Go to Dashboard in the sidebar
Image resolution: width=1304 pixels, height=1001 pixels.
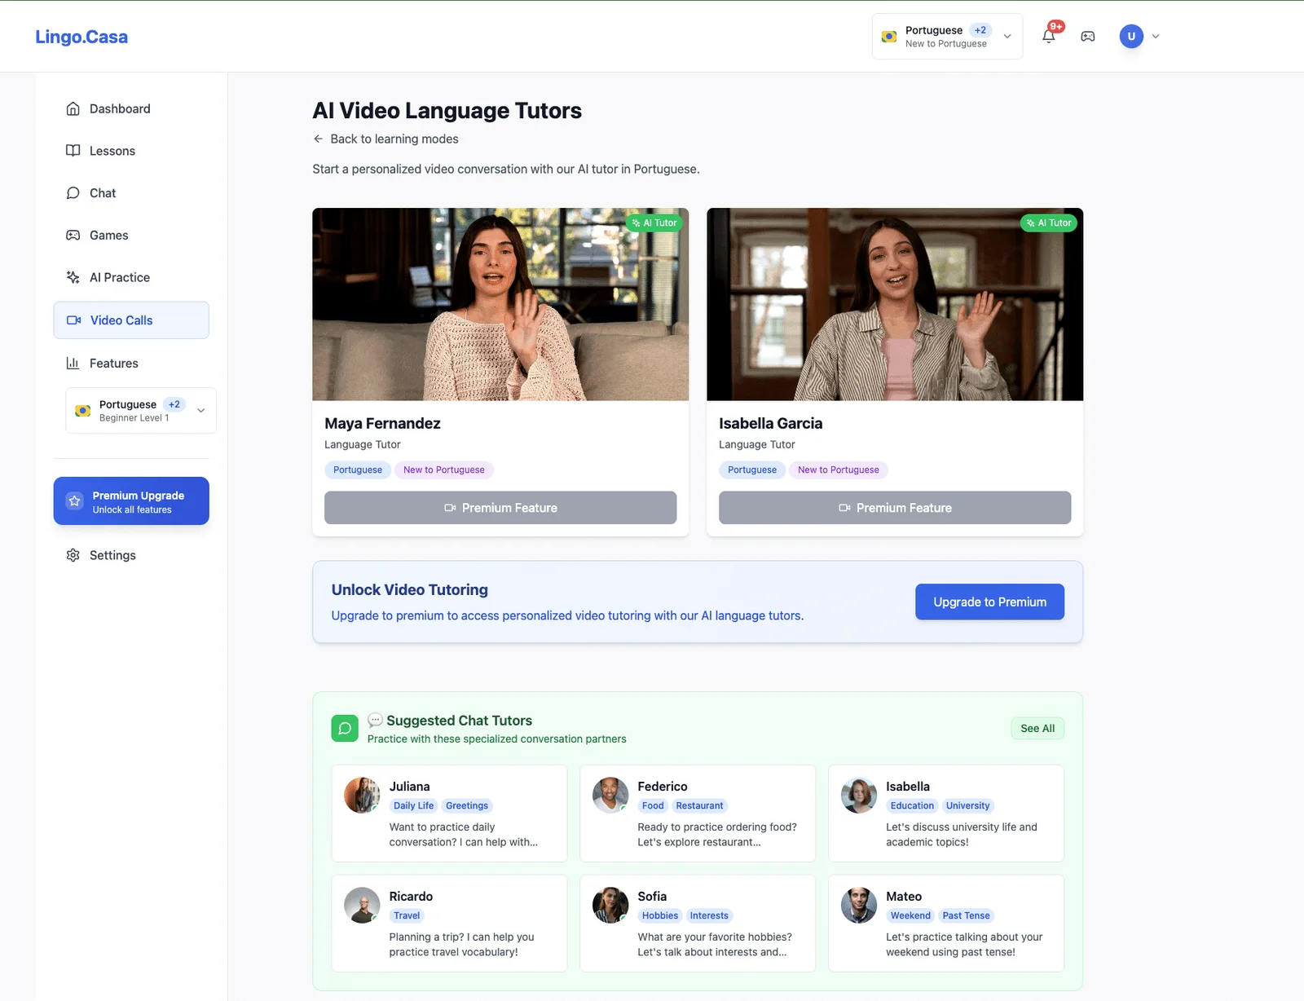click(x=120, y=109)
